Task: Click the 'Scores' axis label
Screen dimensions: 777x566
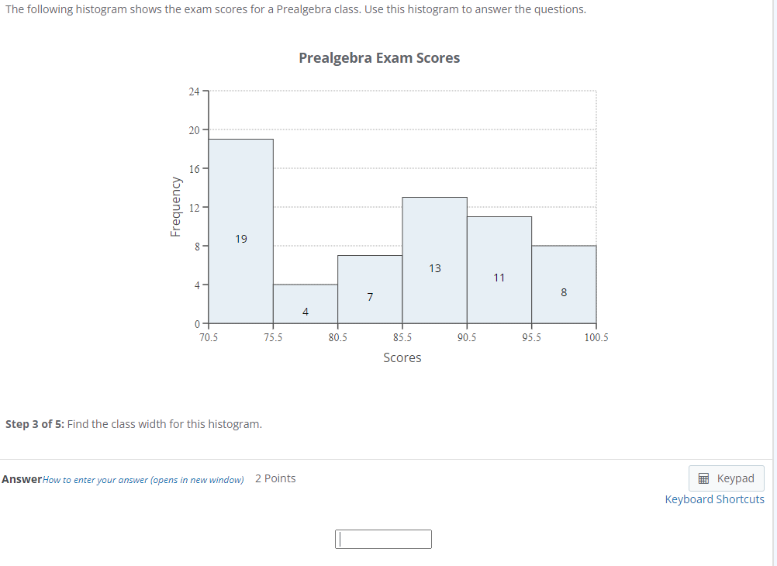Action: click(402, 357)
